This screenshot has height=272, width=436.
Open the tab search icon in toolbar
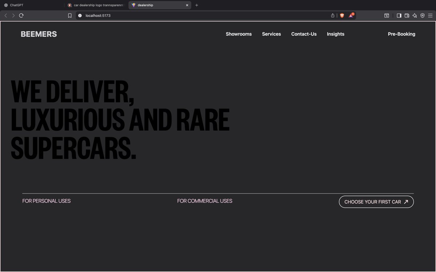(x=387, y=16)
